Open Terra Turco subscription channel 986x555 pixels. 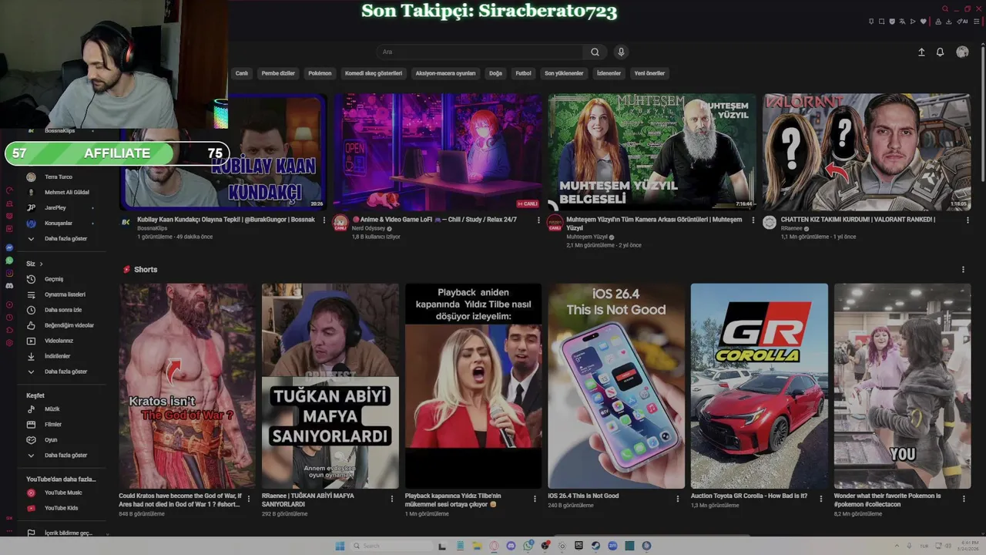point(58,177)
